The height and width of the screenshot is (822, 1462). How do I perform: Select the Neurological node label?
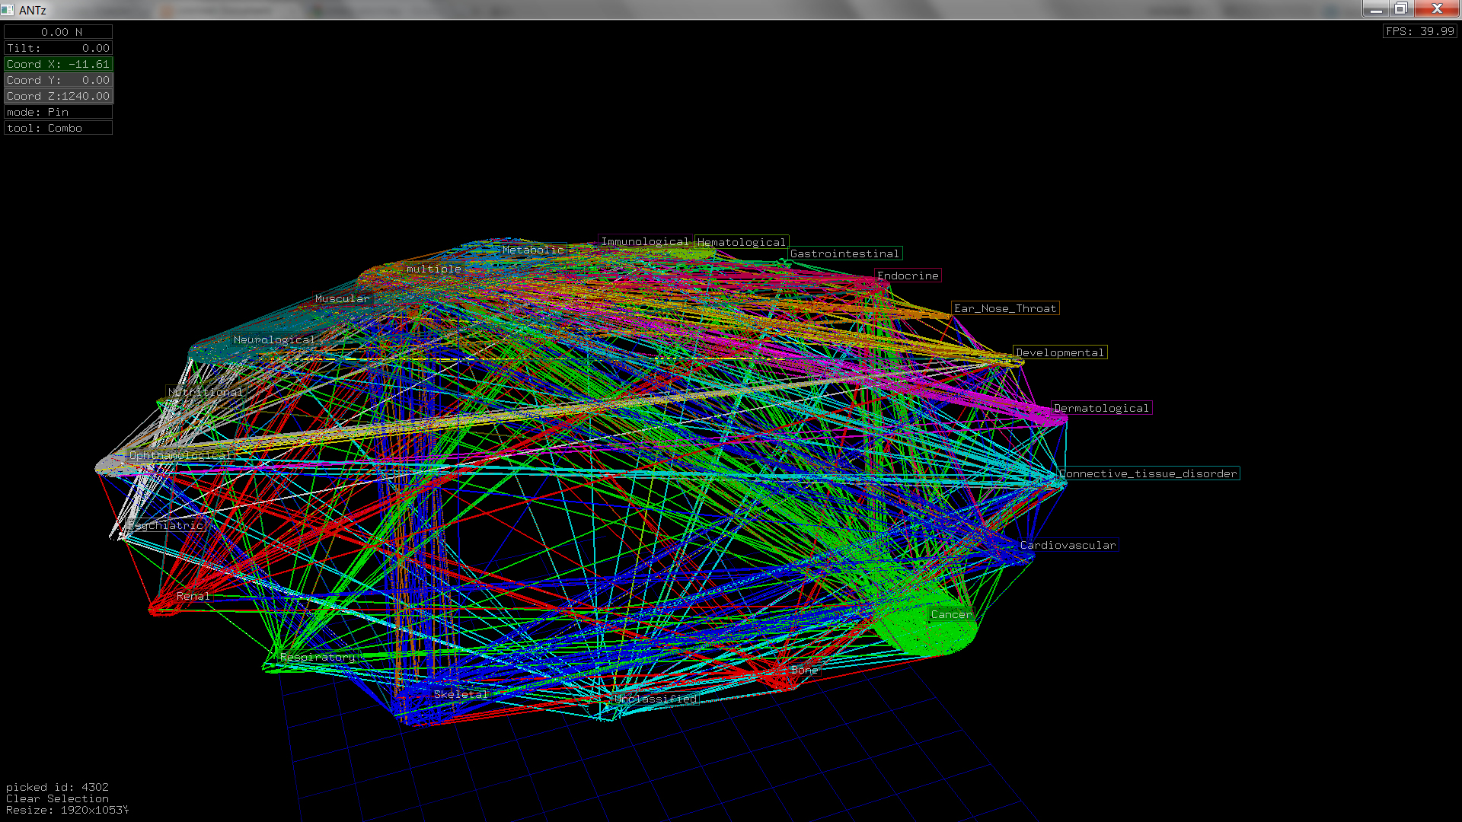(274, 339)
